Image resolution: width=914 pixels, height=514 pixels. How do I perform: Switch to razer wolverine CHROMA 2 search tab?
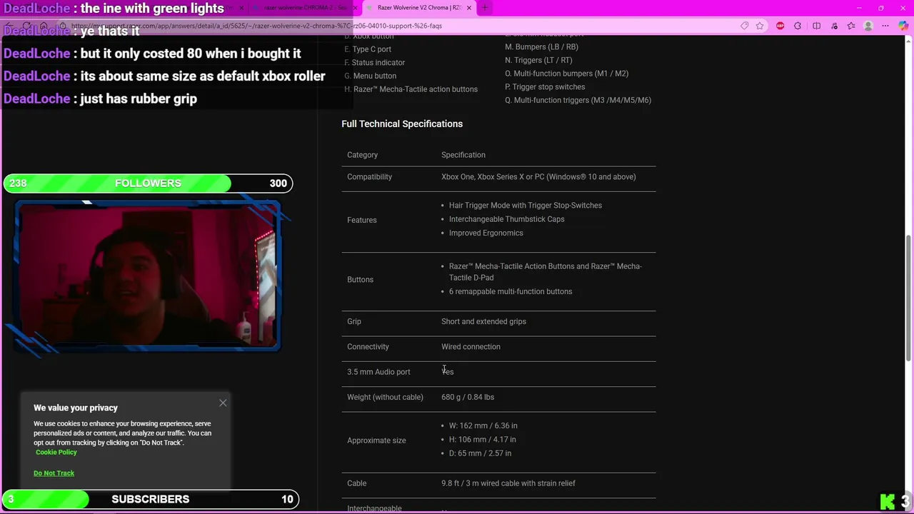coord(306,8)
